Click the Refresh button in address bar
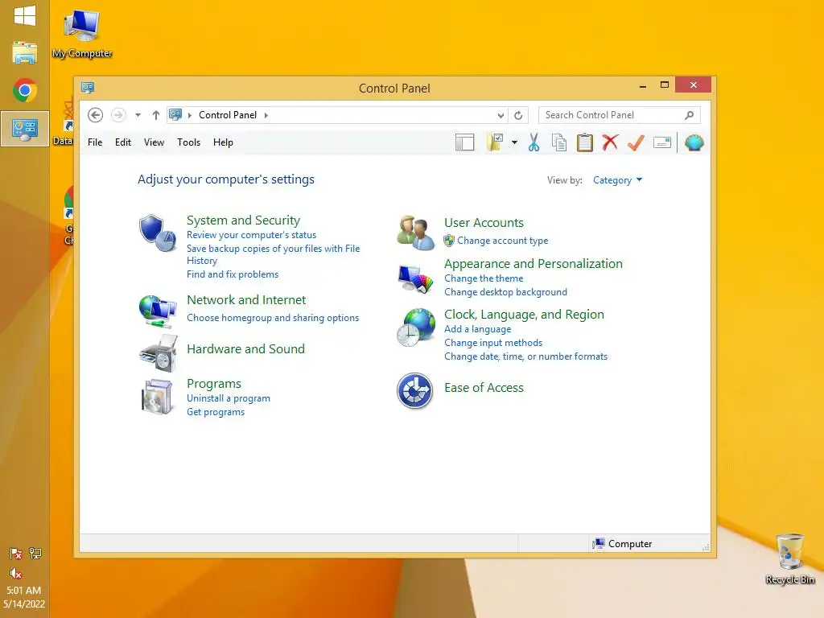 518,115
